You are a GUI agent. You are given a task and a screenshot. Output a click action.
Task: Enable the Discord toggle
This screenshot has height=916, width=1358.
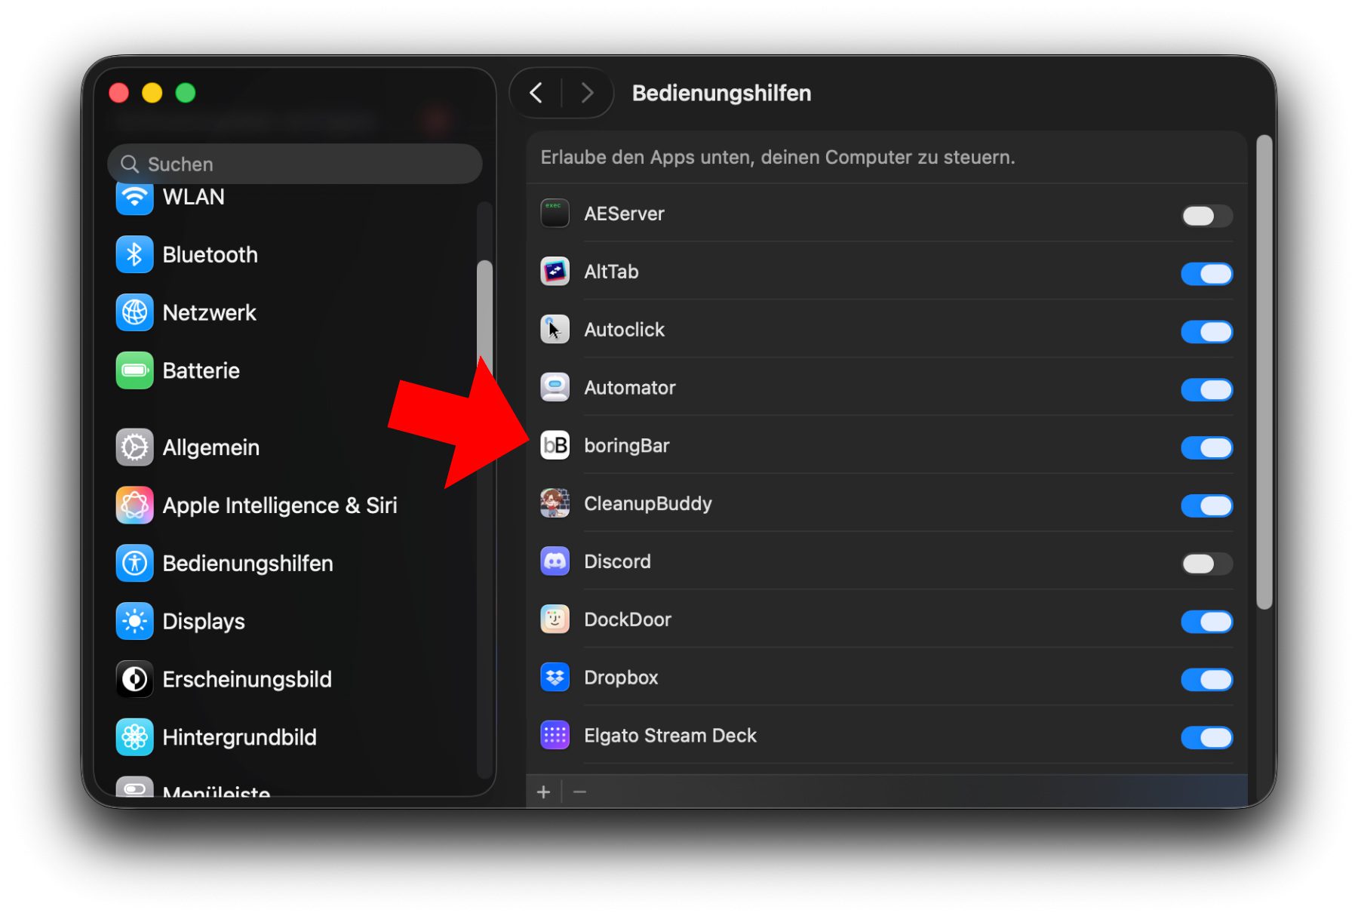click(1207, 564)
